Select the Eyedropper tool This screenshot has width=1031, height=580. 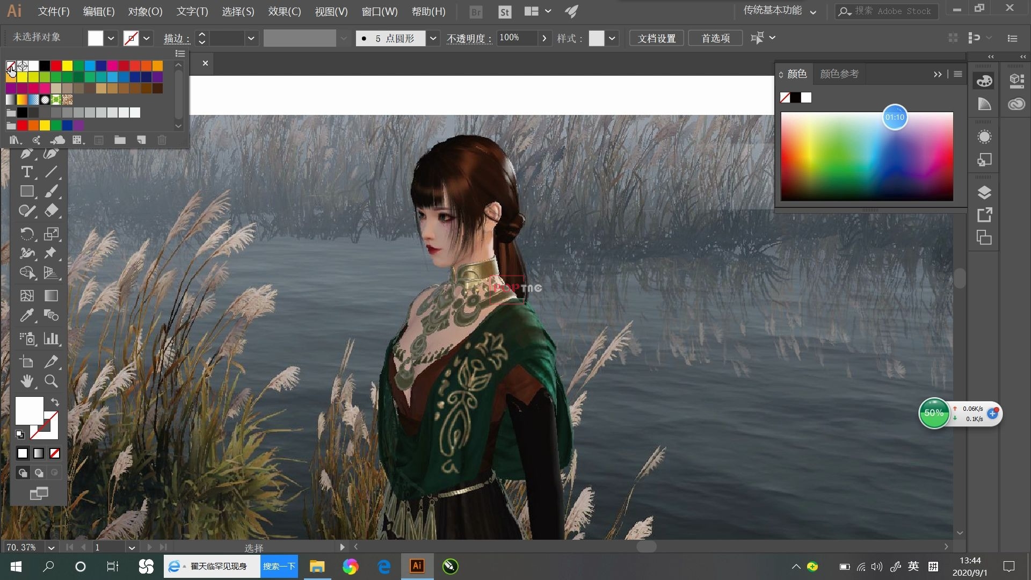[26, 315]
